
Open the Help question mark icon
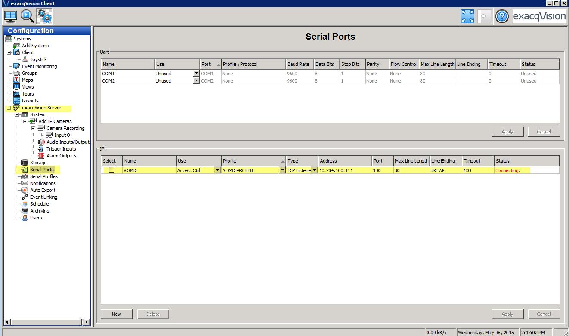[502, 16]
